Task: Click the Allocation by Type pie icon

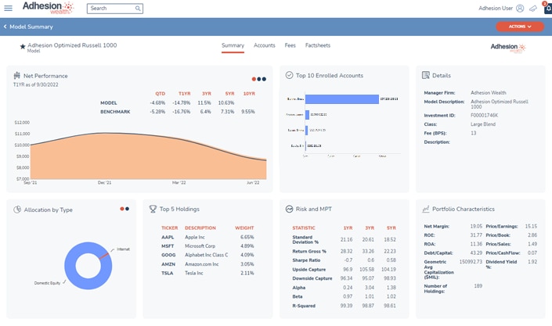Action: tap(17, 210)
